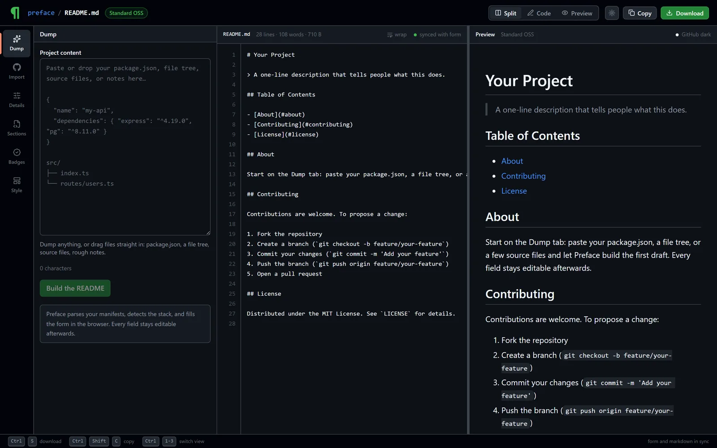Screen dimensions: 717x448
Task: Open the Sections sidebar tab
Action: (17, 128)
